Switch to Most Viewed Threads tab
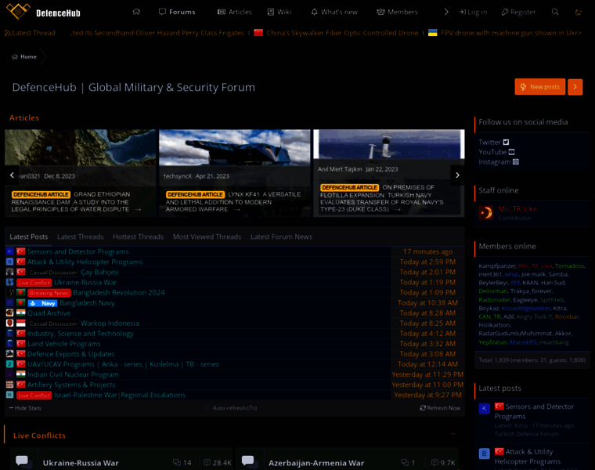This screenshot has width=595, height=470. click(x=207, y=237)
